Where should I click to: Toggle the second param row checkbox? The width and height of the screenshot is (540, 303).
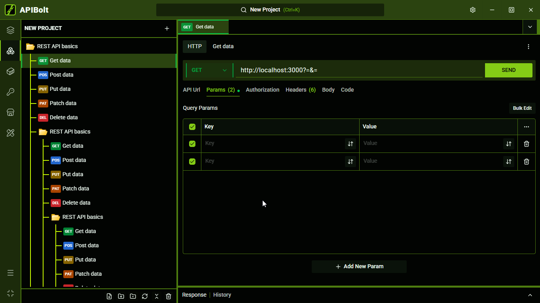pyautogui.click(x=192, y=162)
